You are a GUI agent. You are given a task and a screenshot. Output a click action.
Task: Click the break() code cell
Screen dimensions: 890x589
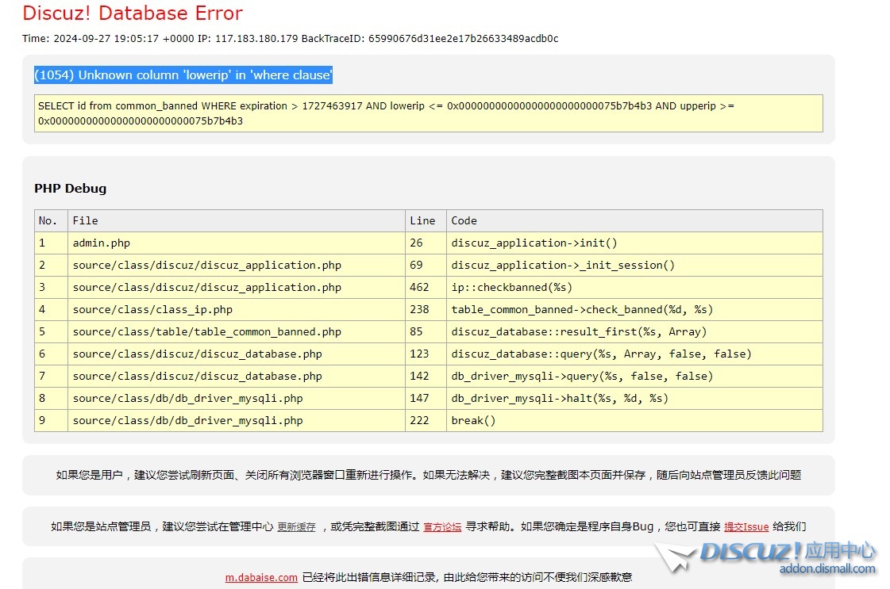point(634,420)
